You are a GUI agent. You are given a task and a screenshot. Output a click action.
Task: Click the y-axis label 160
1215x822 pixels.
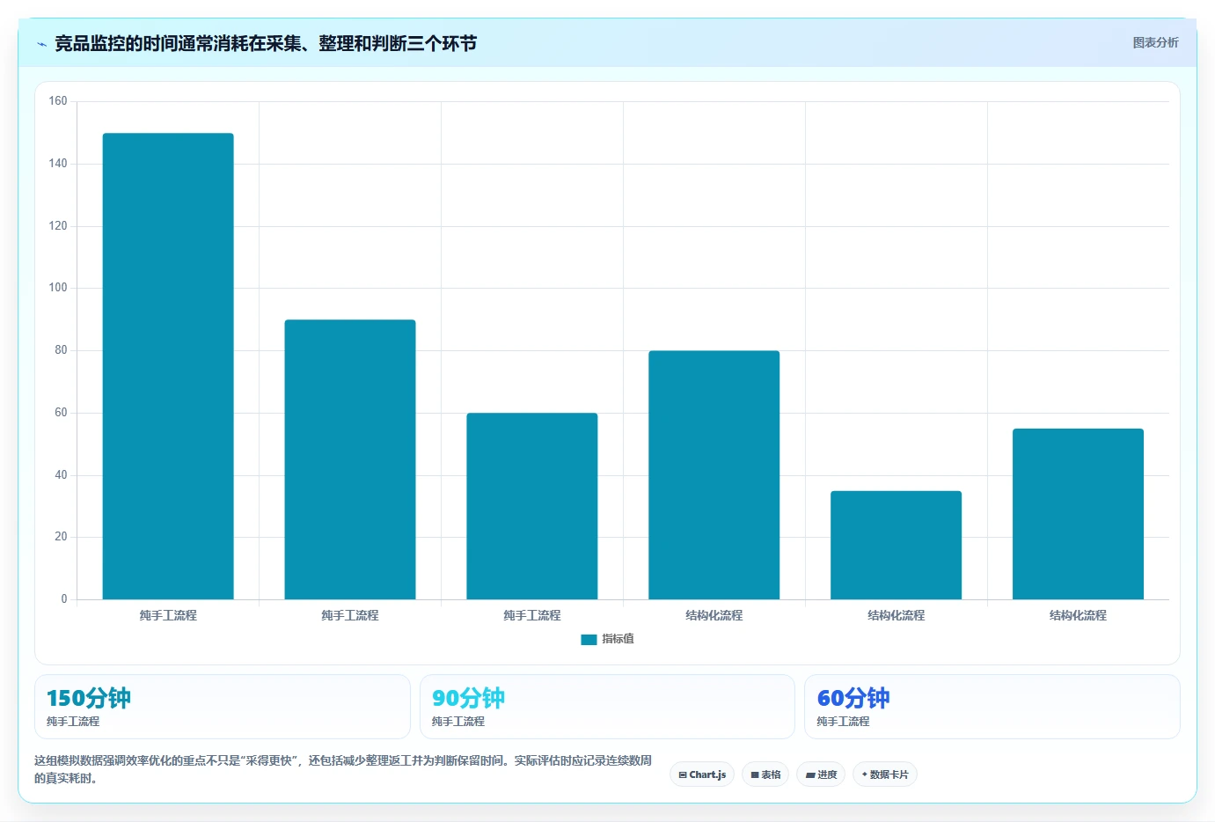58,101
